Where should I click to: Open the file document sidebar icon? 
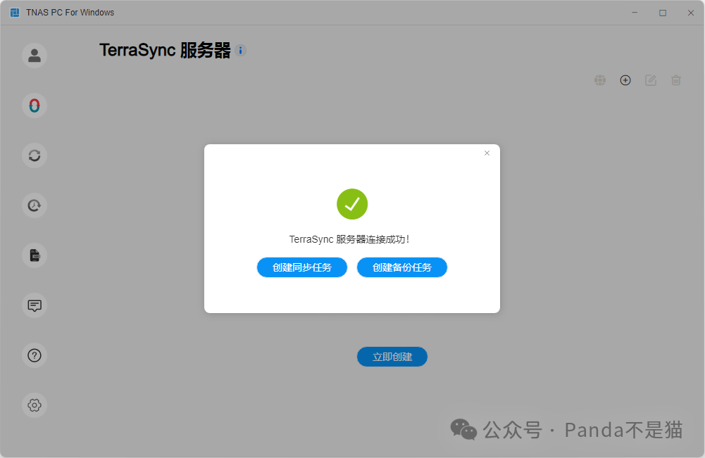pos(35,255)
